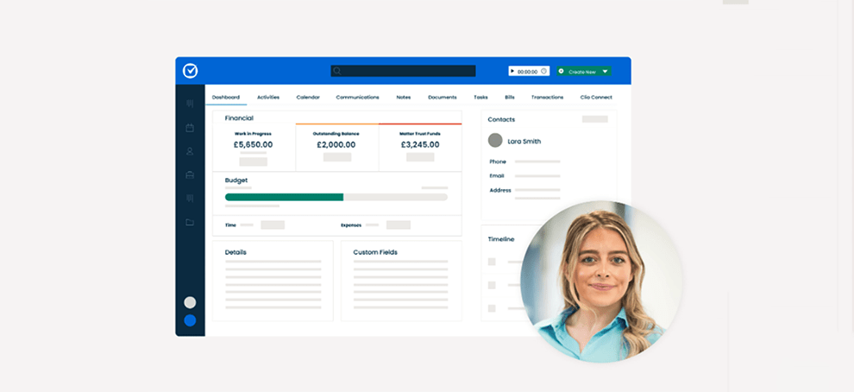This screenshot has height=392, width=854.
Task: Click the Custom Fields panel heading
Action: (375, 252)
